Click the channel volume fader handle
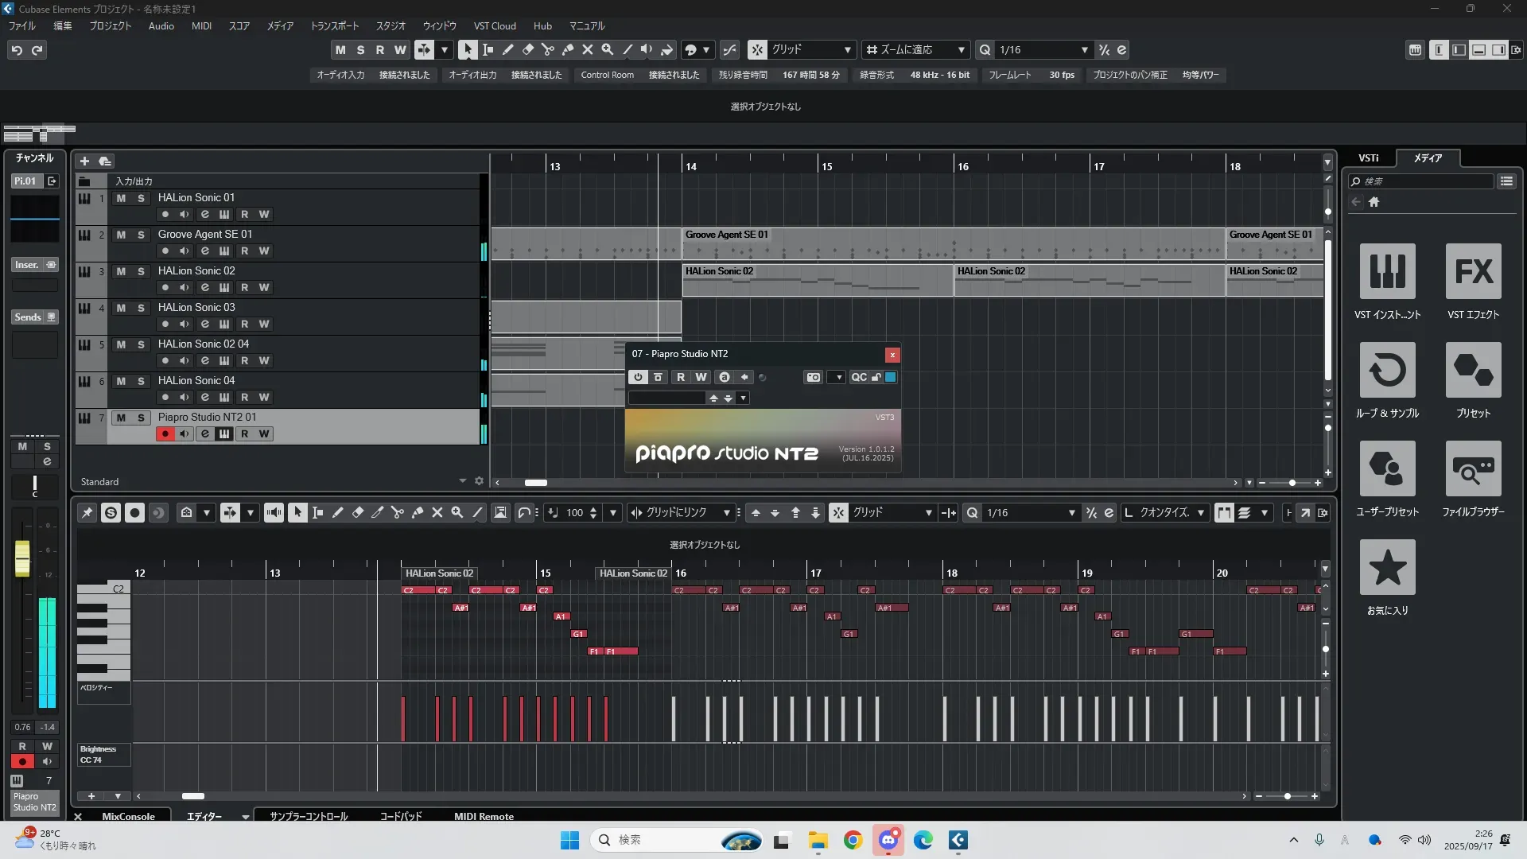Viewport: 1527px width, 859px height. click(x=22, y=558)
